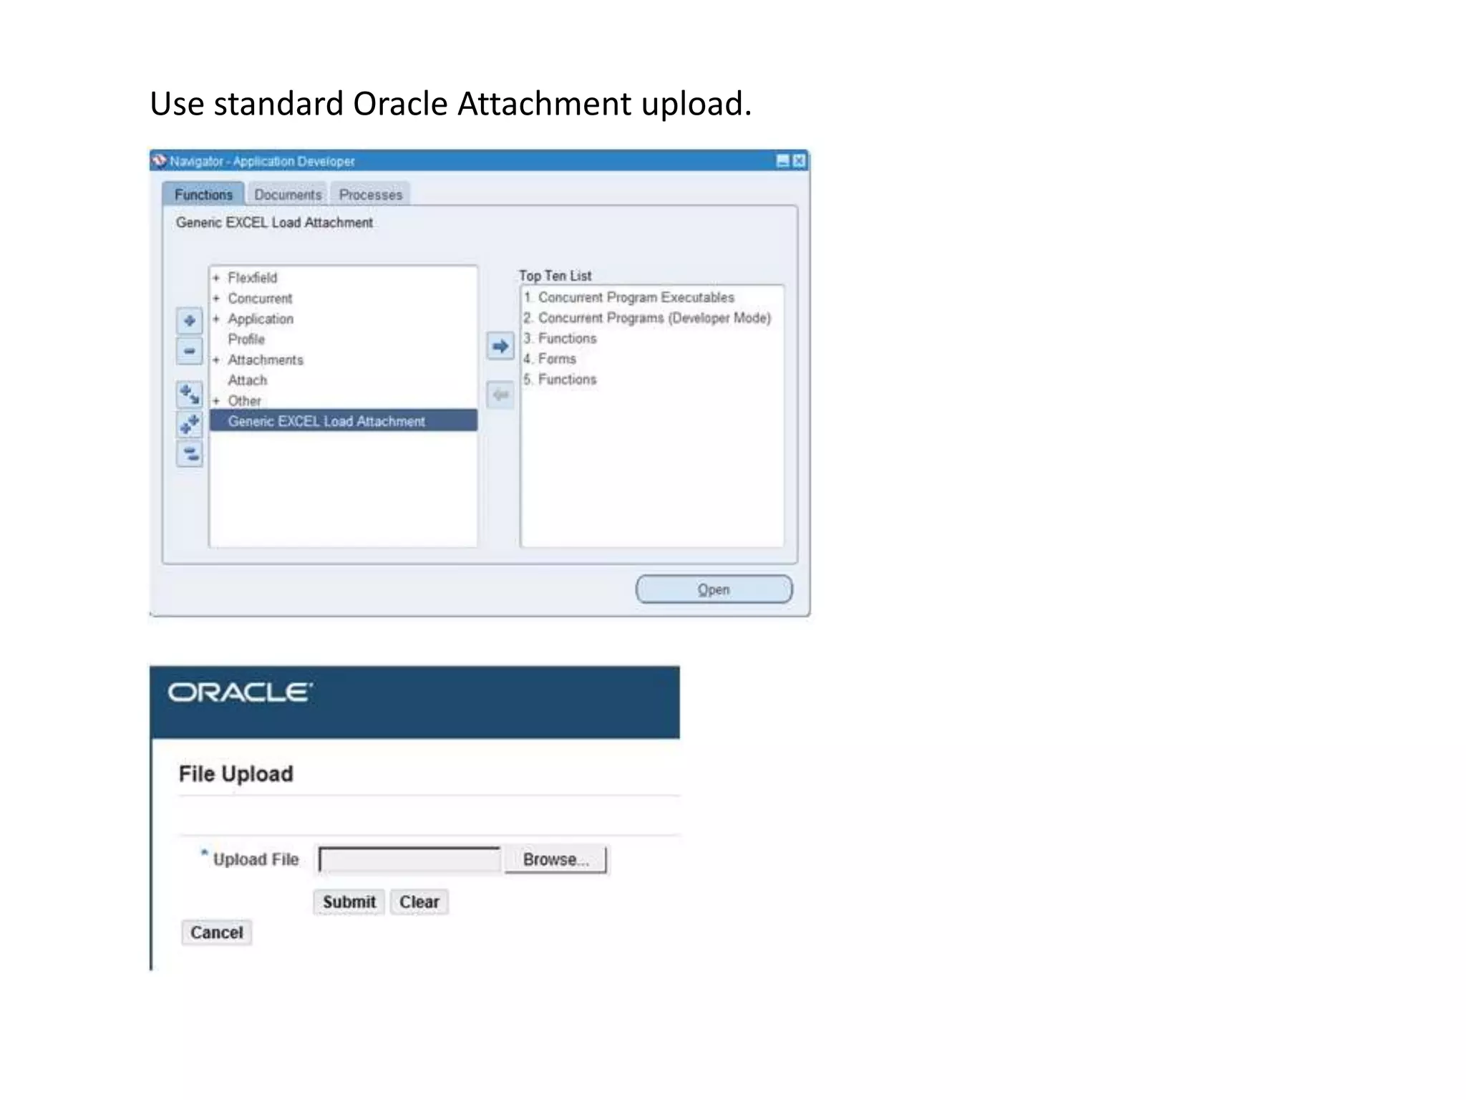
Task: Click the Oracle logo in header
Action: click(240, 693)
